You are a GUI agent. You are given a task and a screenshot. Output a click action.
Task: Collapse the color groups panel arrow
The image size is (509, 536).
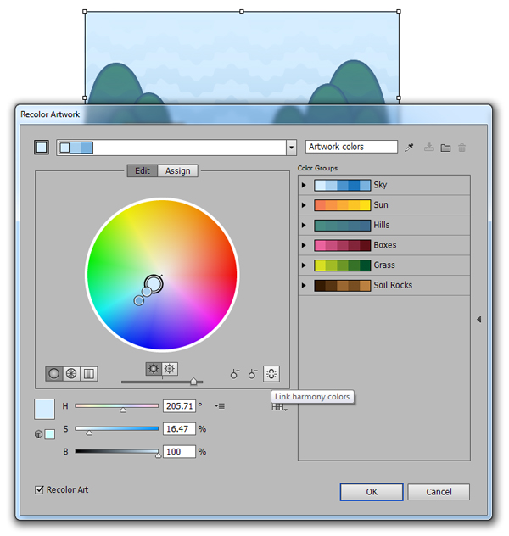point(479,319)
